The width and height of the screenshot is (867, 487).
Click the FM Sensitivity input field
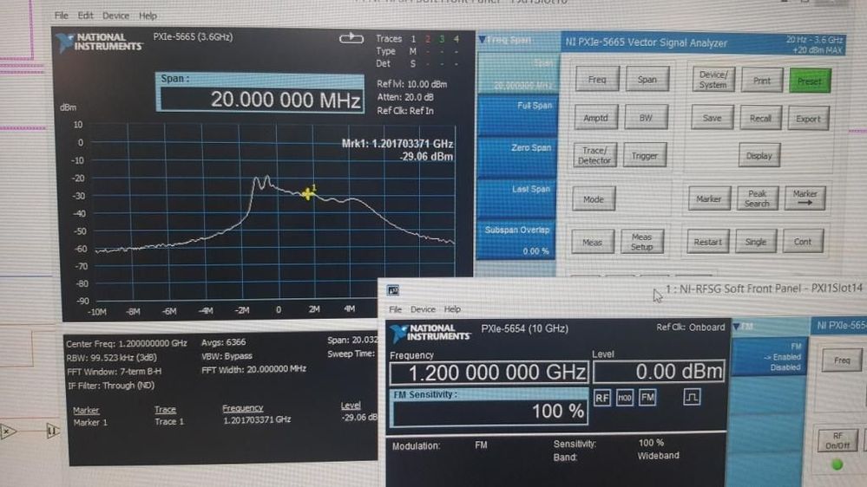click(489, 412)
